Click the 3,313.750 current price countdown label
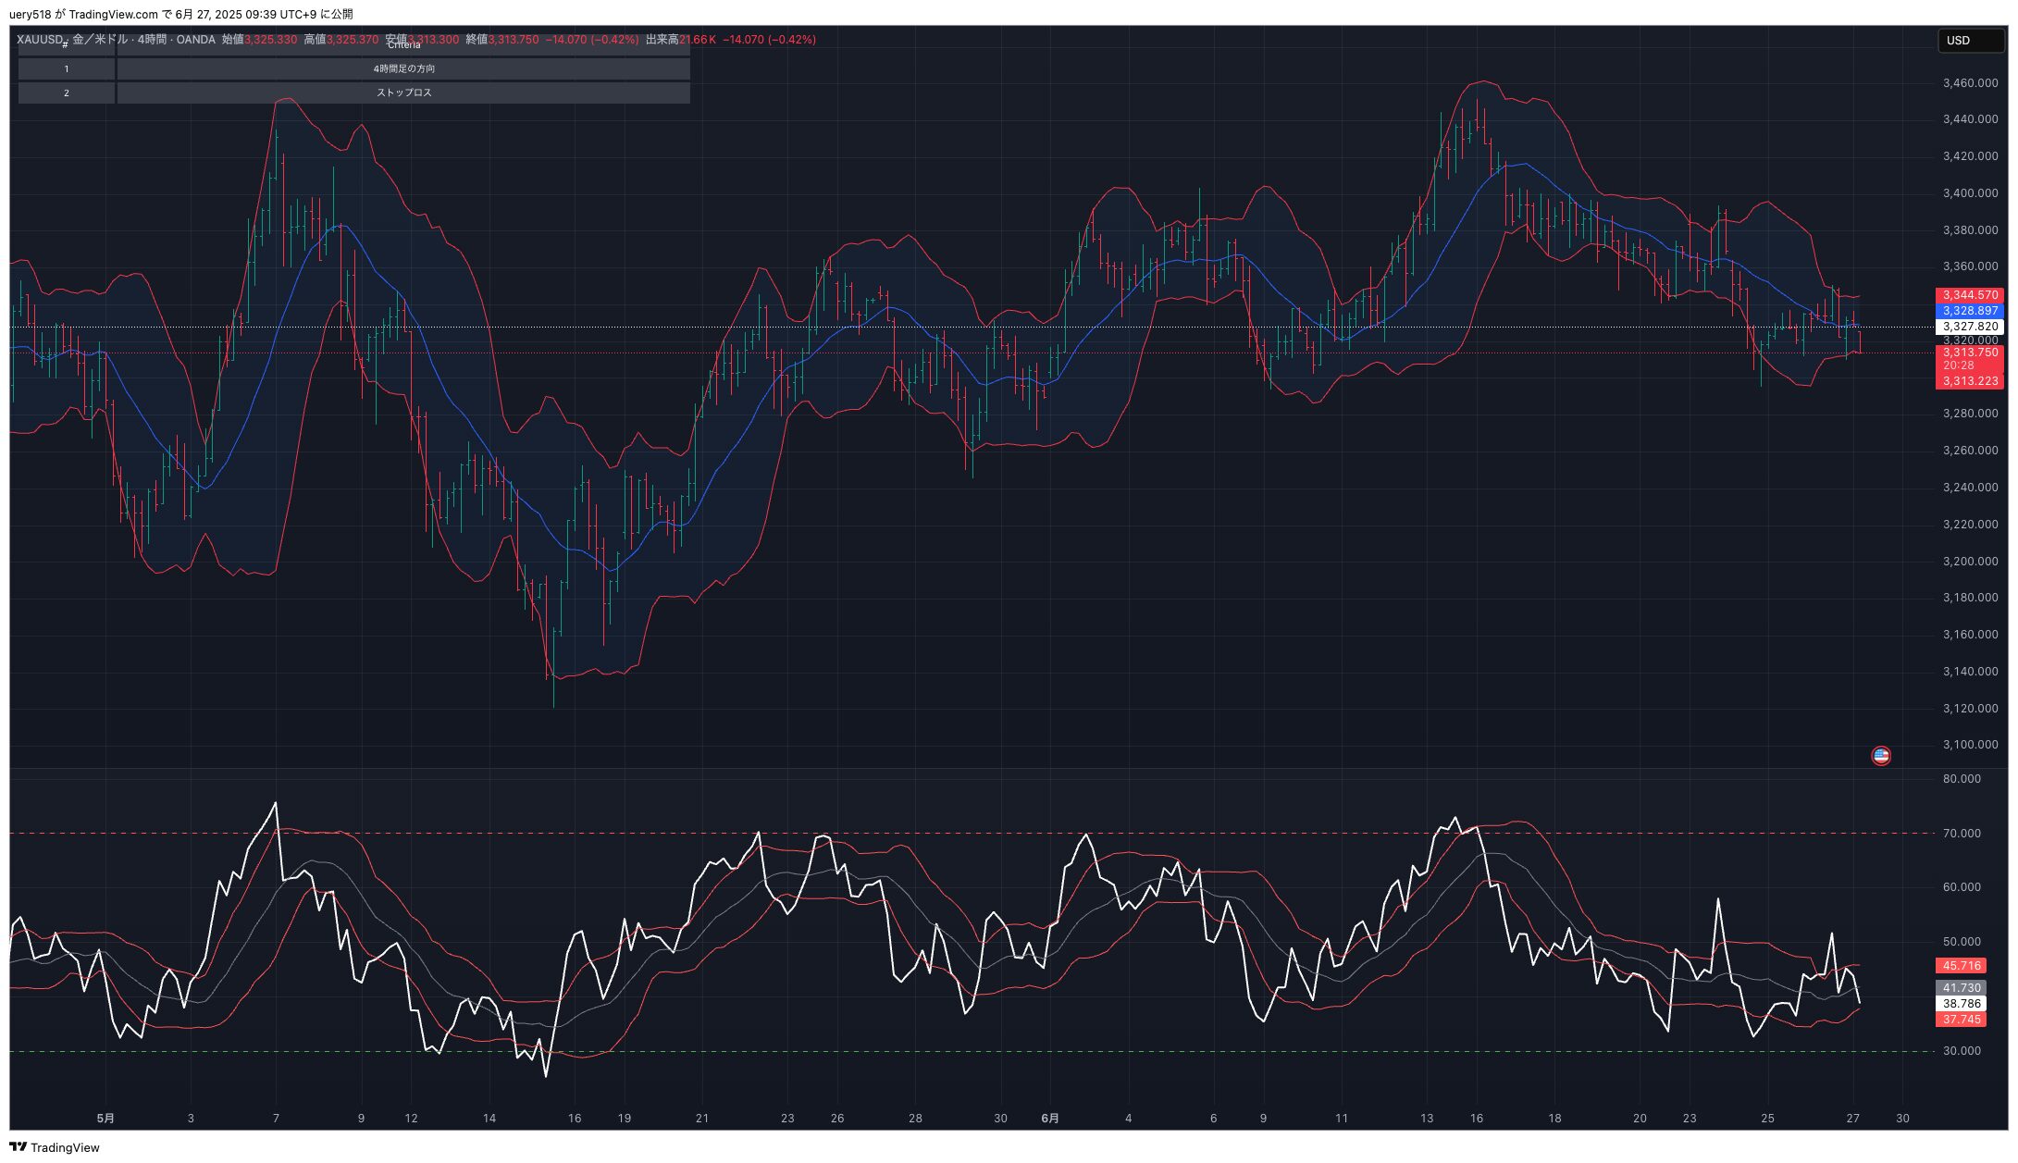The image size is (2018, 1163). tap(1969, 358)
